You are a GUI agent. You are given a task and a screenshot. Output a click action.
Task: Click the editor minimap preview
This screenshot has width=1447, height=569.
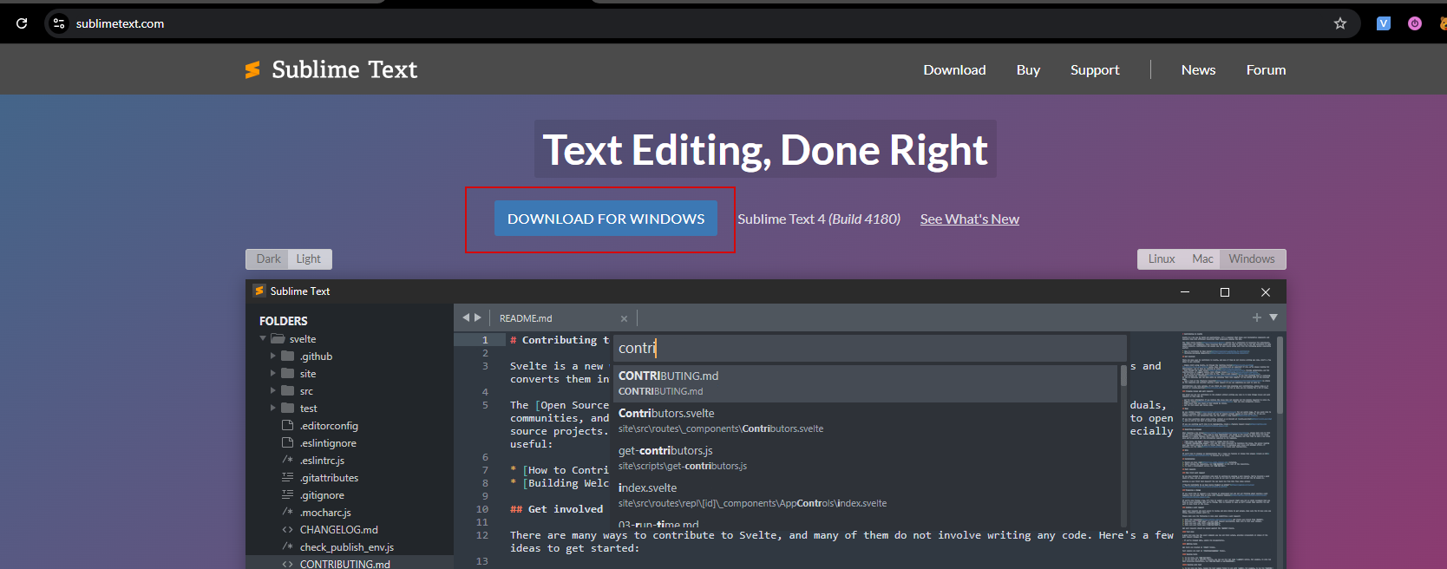[1227, 449]
